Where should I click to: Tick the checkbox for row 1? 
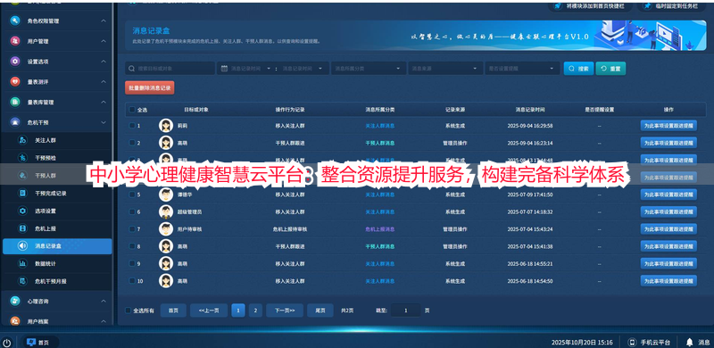point(132,126)
